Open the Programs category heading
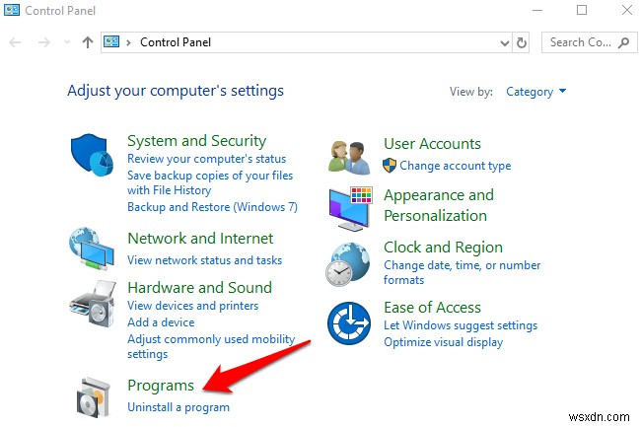This screenshot has width=641, height=427. (x=161, y=385)
